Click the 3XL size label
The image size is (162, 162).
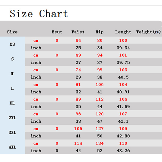13,133
